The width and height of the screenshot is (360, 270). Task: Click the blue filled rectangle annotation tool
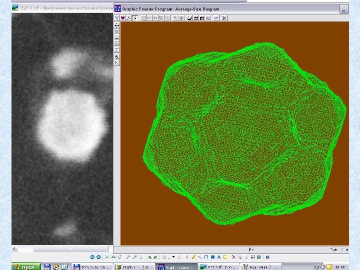(x=212, y=257)
